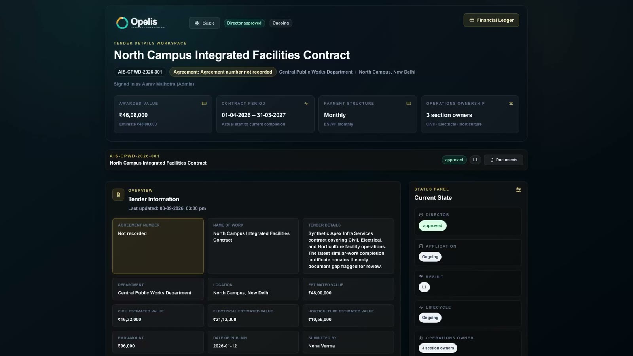
Task: Click the Operations Ownership icon
Action: click(x=511, y=104)
